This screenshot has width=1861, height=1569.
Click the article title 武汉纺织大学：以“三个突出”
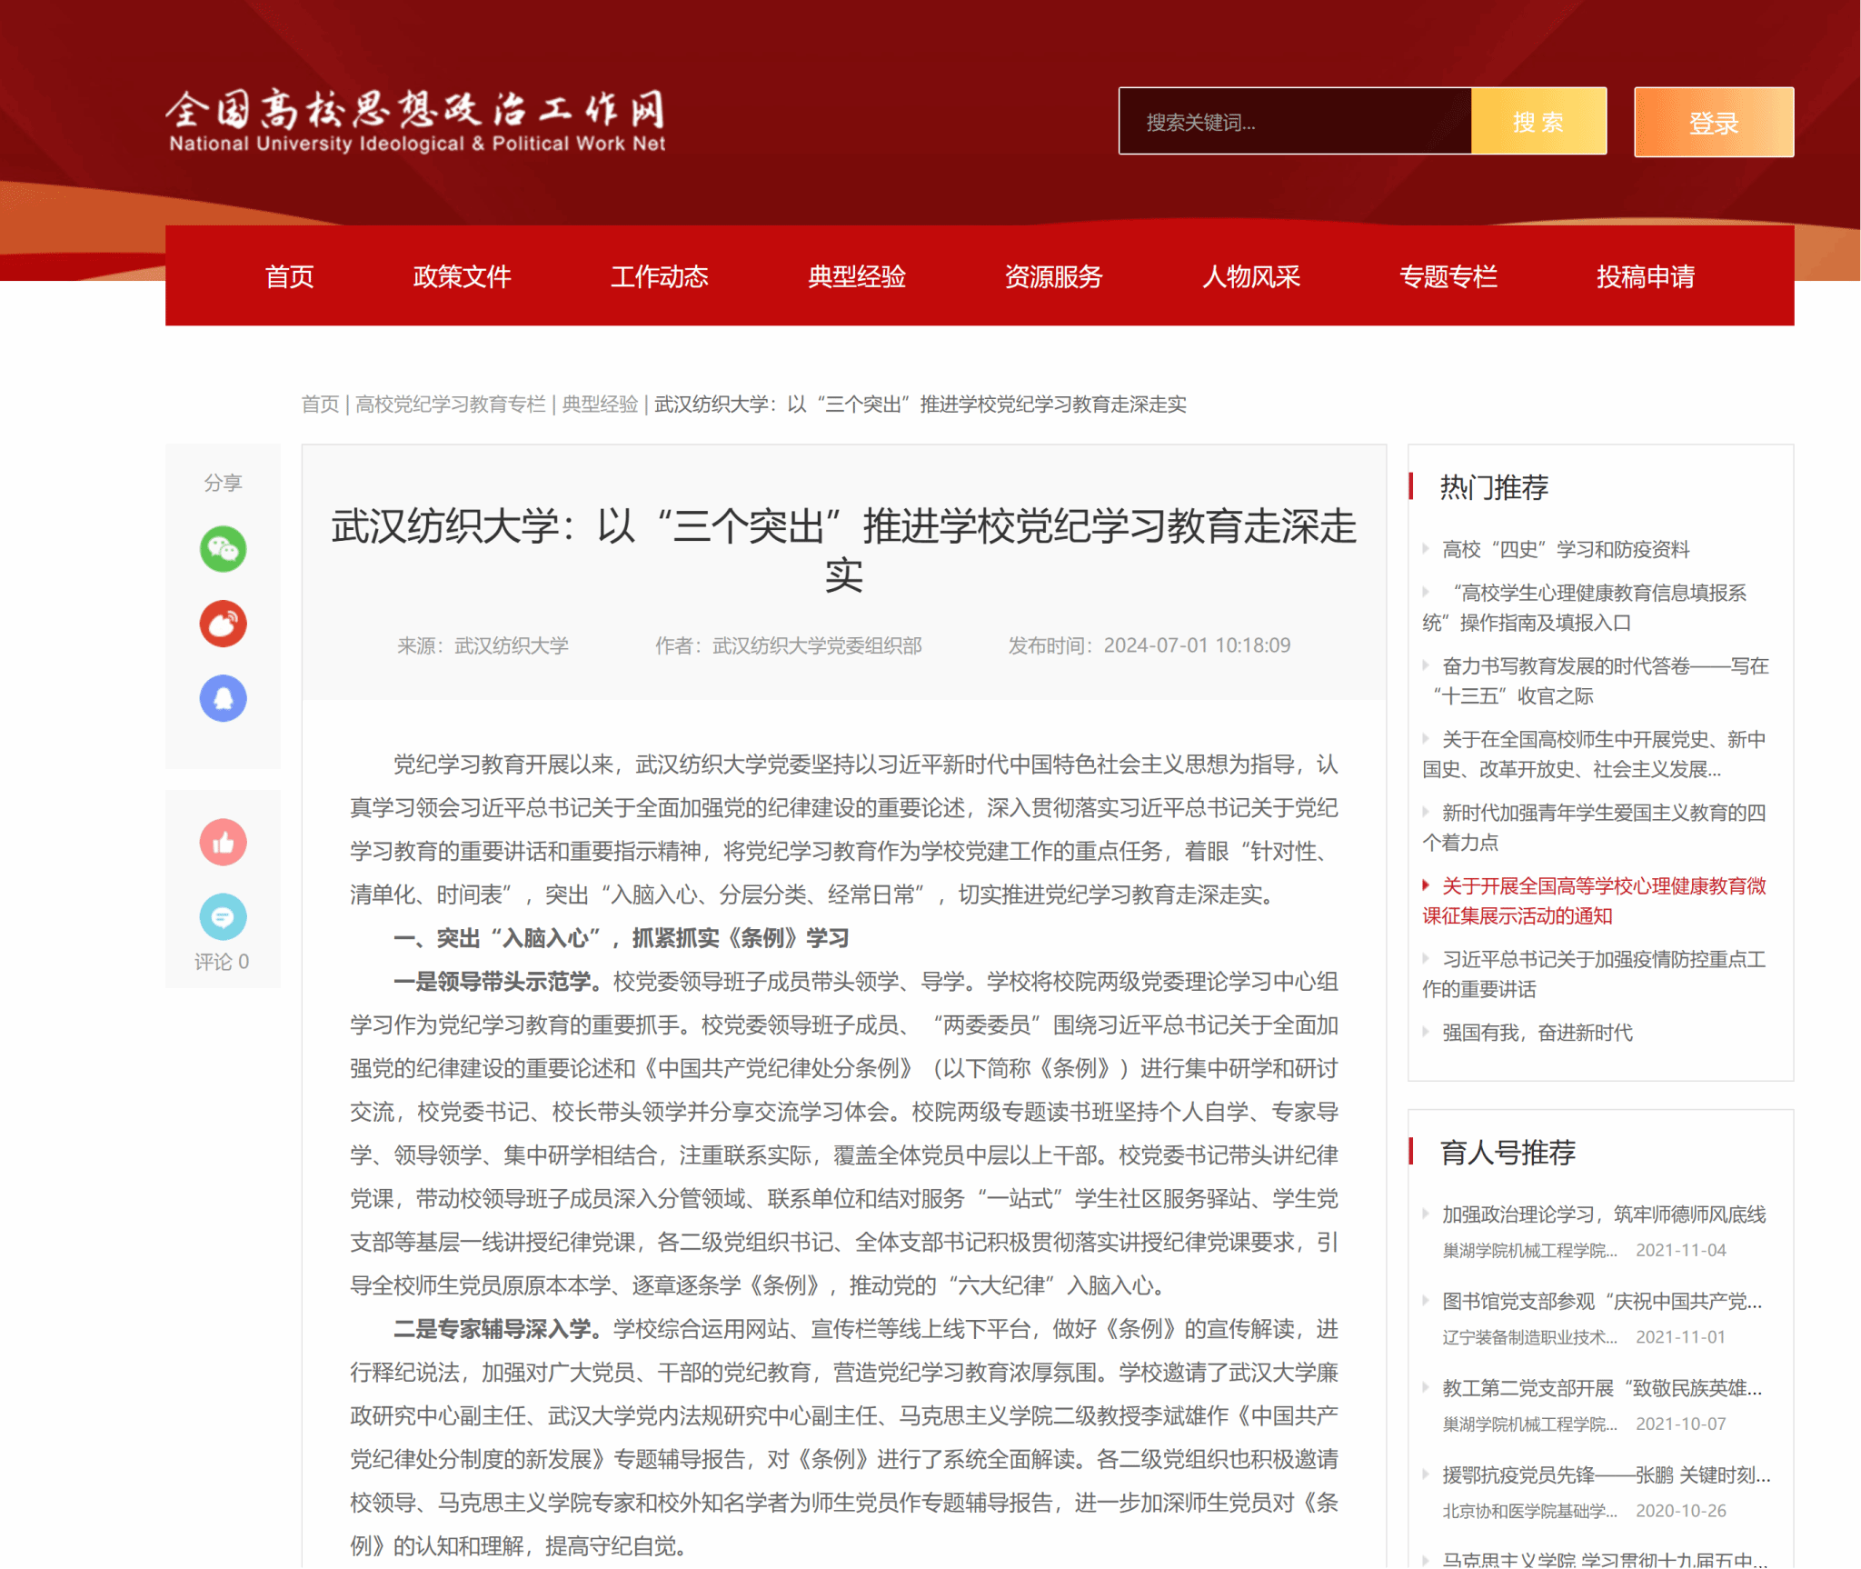point(844,550)
